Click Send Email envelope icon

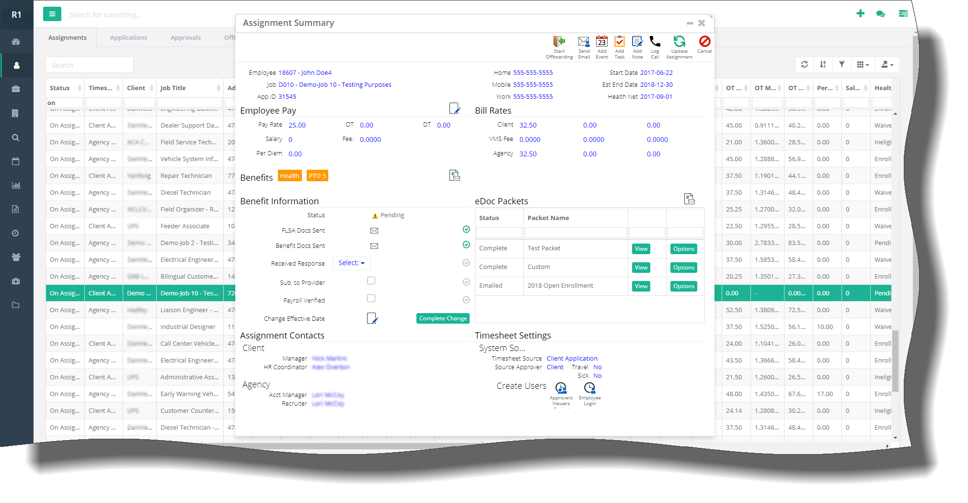[584, 42]
